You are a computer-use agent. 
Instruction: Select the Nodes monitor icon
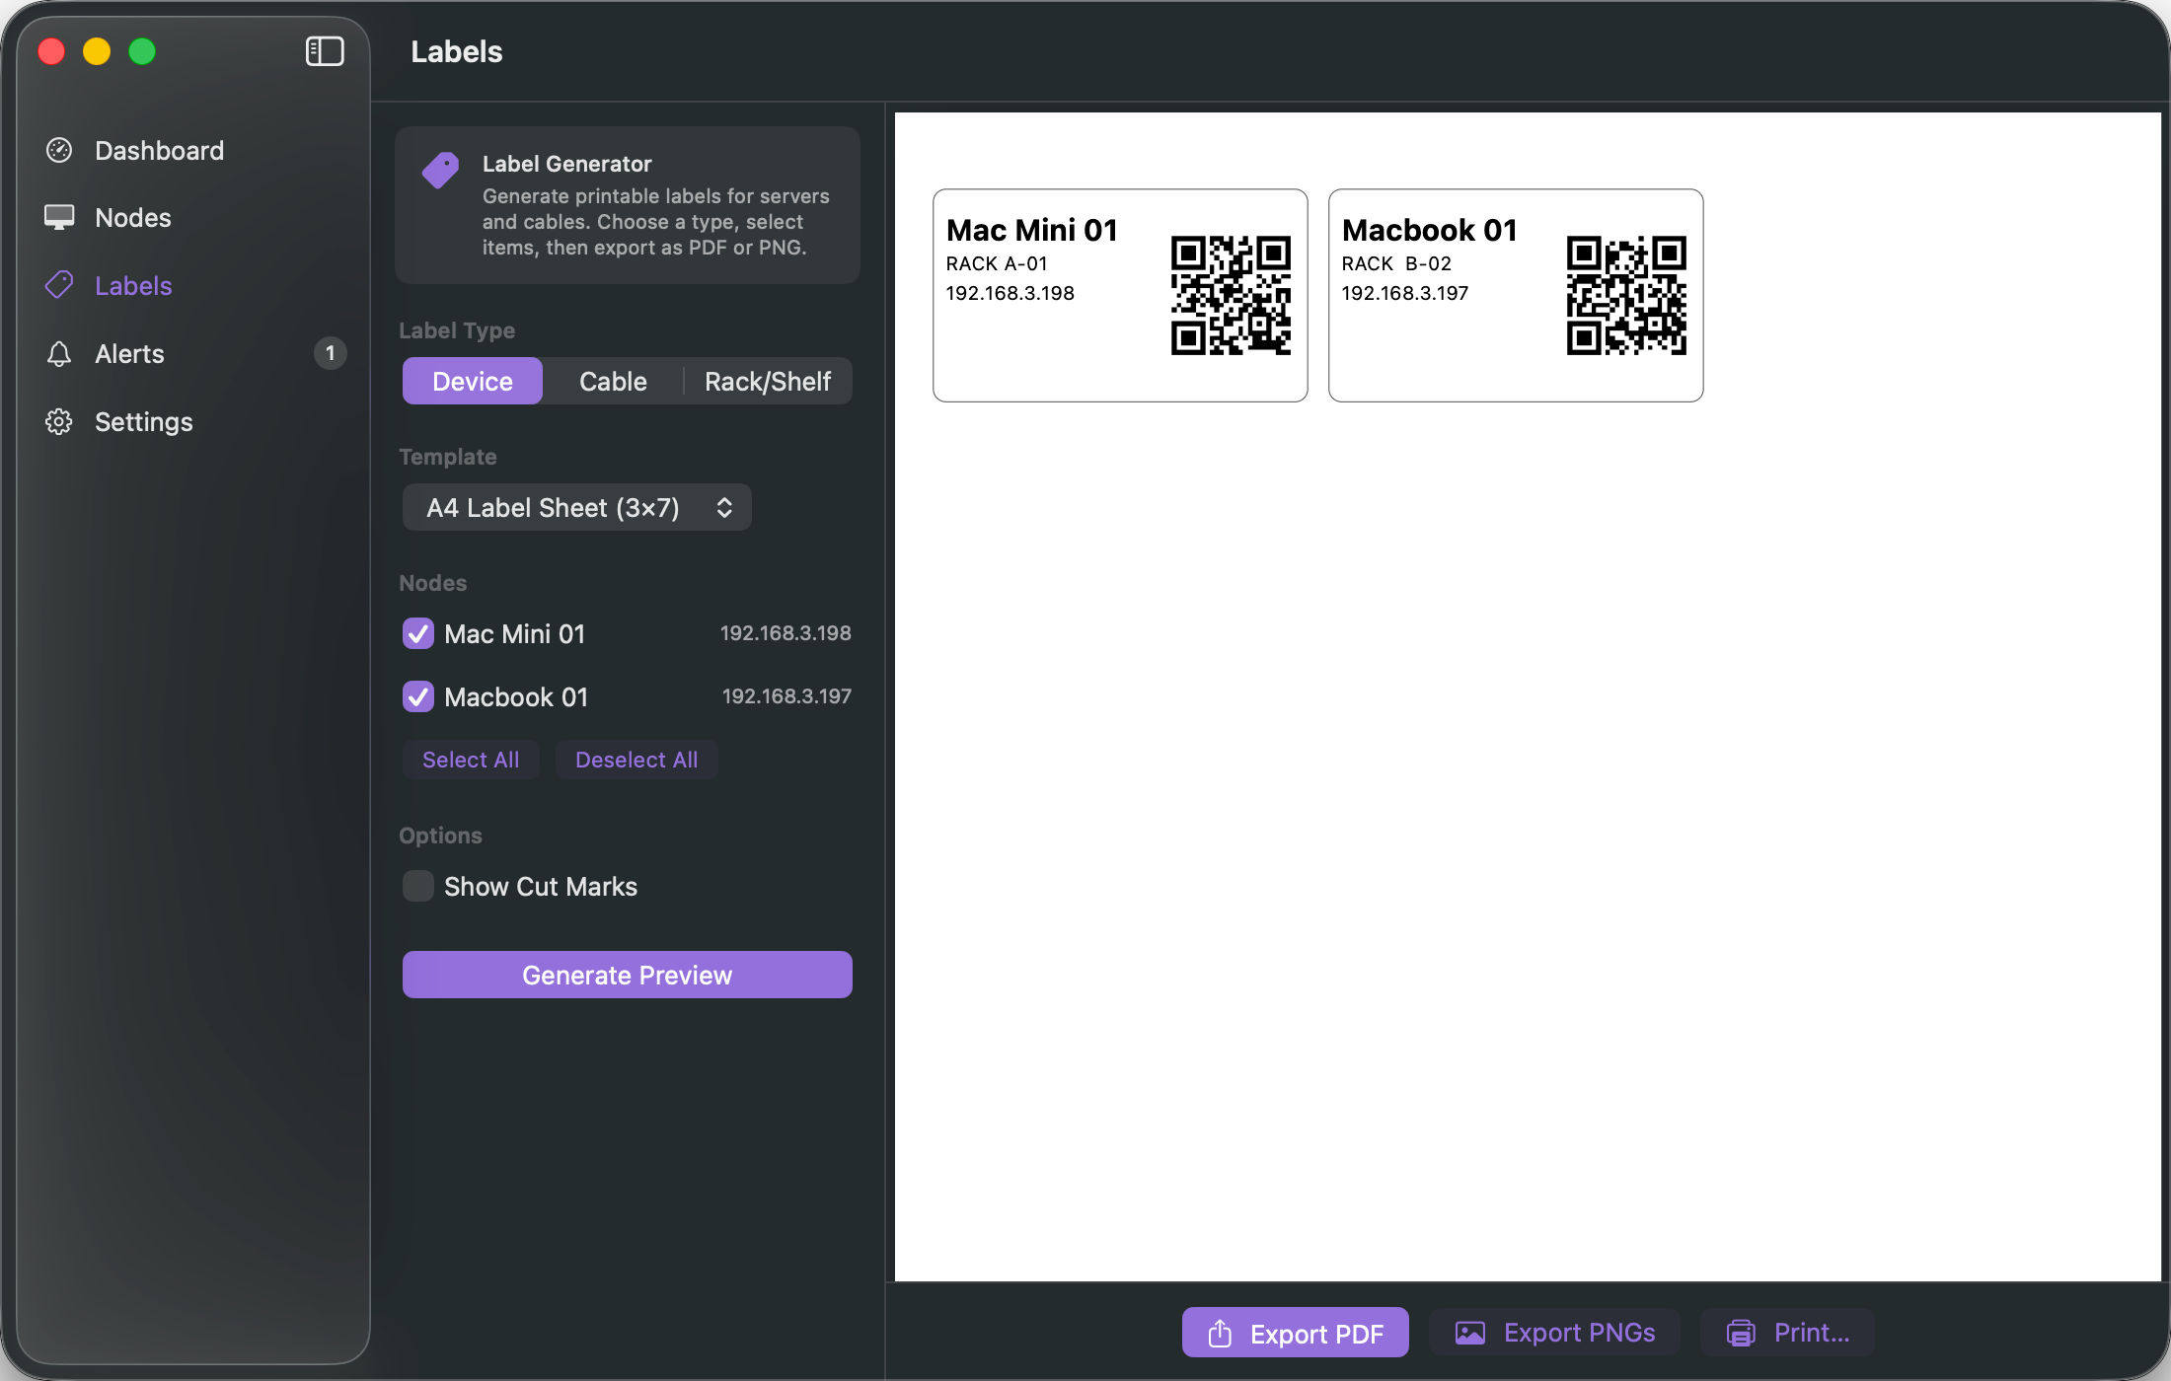click(x=59, y=217)
